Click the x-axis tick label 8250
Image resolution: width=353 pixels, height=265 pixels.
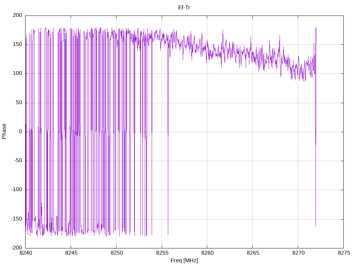(117, 253)
